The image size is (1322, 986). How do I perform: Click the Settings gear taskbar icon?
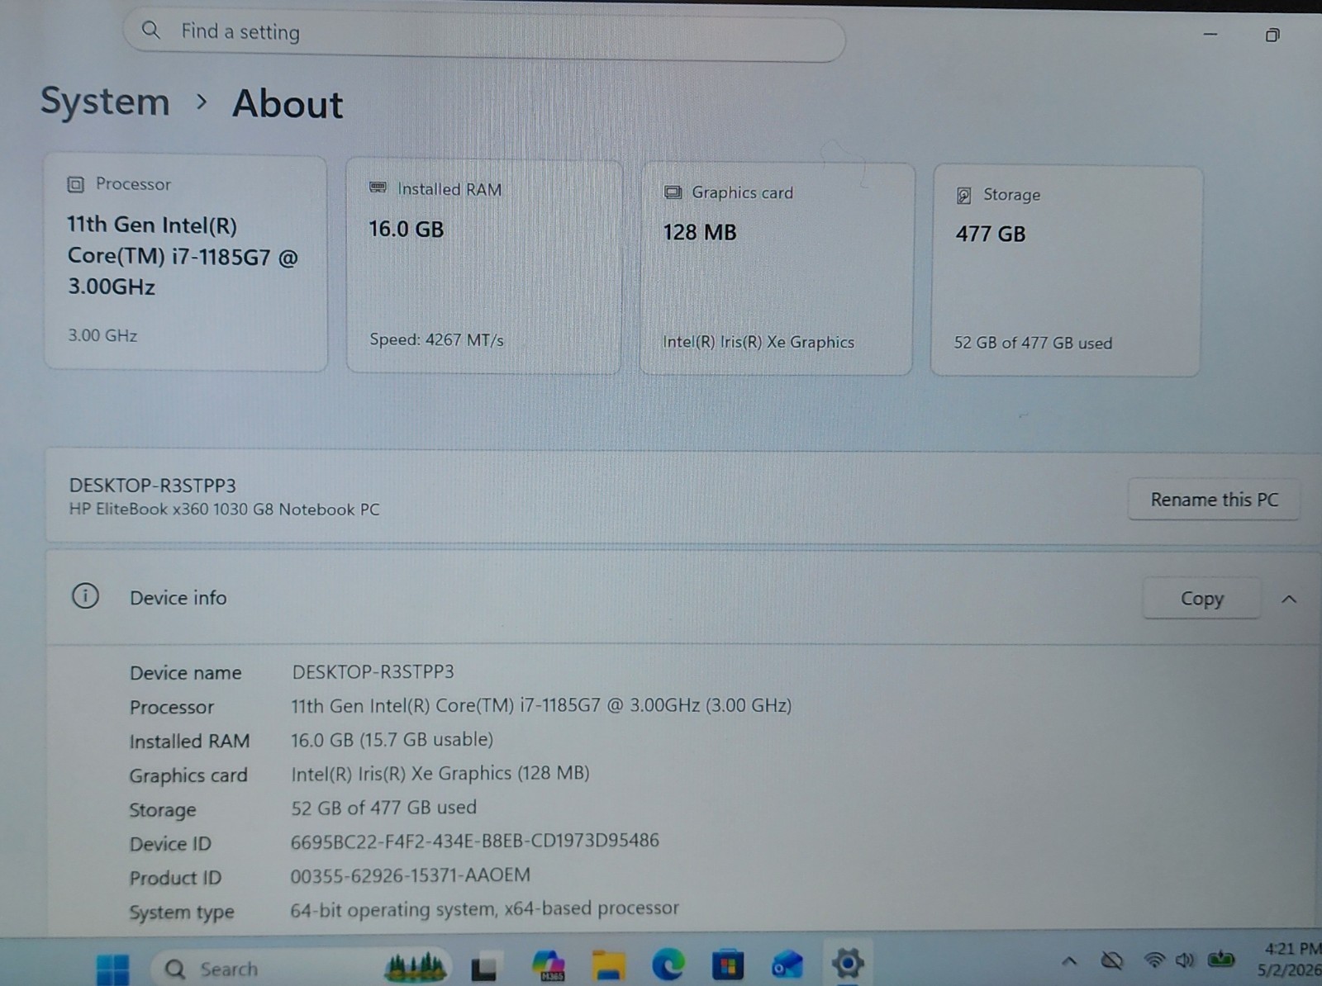click(x=847, y=963)
